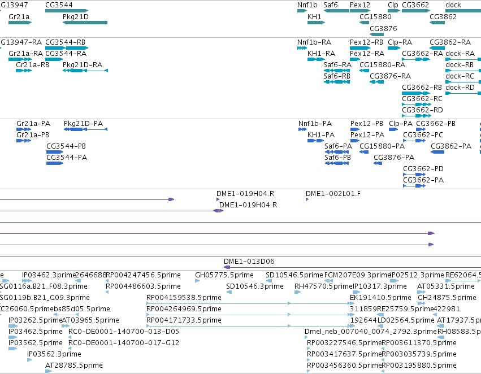This screenshot has height=374, width=481.
Task: Select the Gr21a gene glyph
Action: point(20,23)
